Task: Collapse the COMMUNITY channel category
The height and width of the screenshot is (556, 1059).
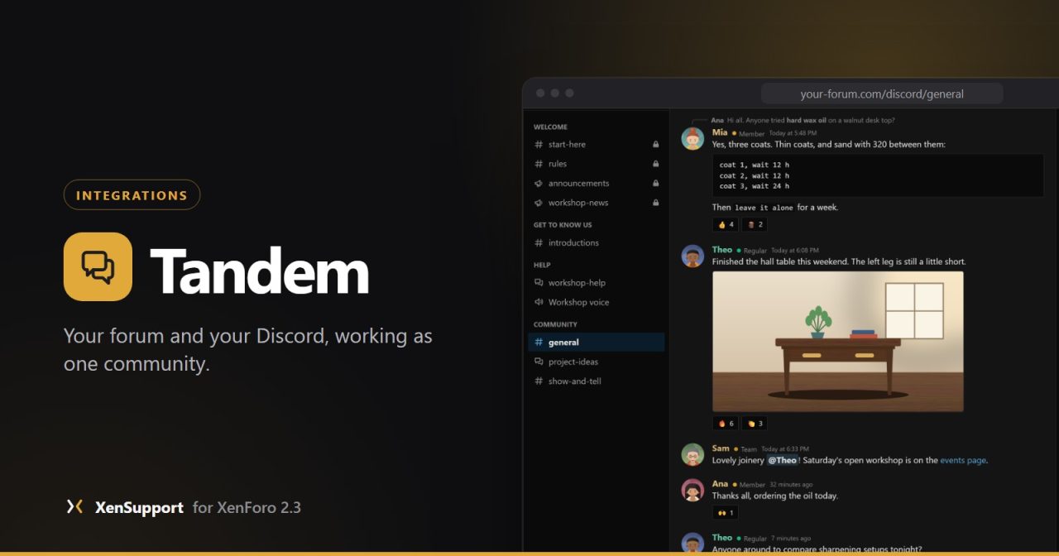Action: tap(555, 324)
